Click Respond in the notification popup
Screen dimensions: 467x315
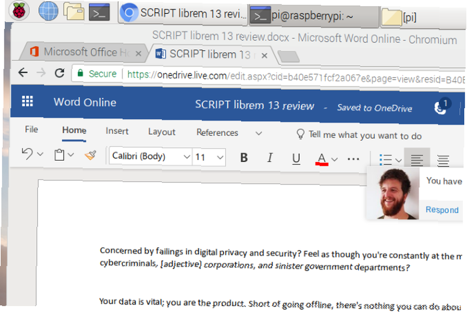tap(442, 210)
